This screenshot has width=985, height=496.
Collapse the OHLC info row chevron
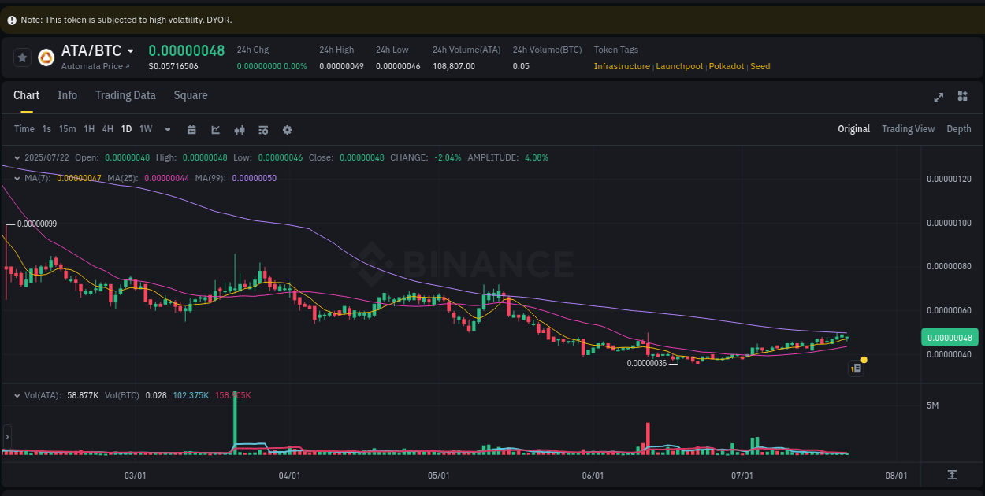click(17, 157)
